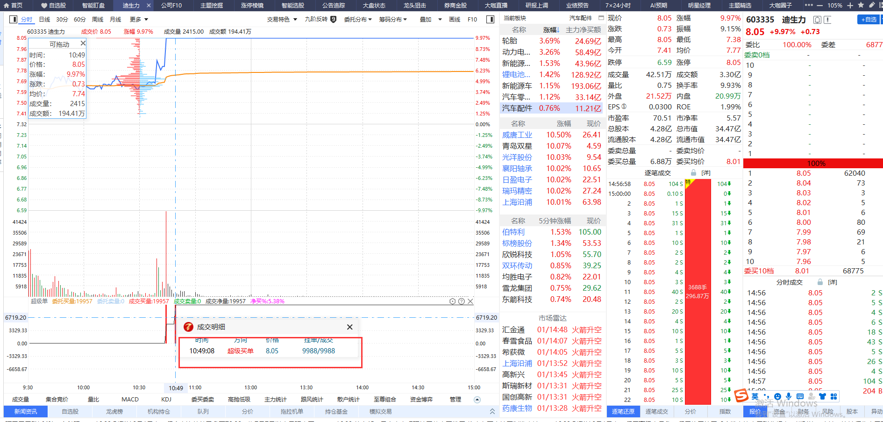Screen dimensions: 883x422
Task: Toggle the right sidebar panel icon
Action: 490,19
